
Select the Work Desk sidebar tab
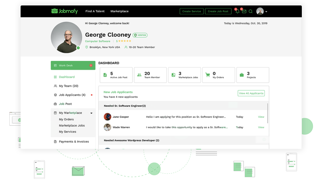[x=73, y=65]
